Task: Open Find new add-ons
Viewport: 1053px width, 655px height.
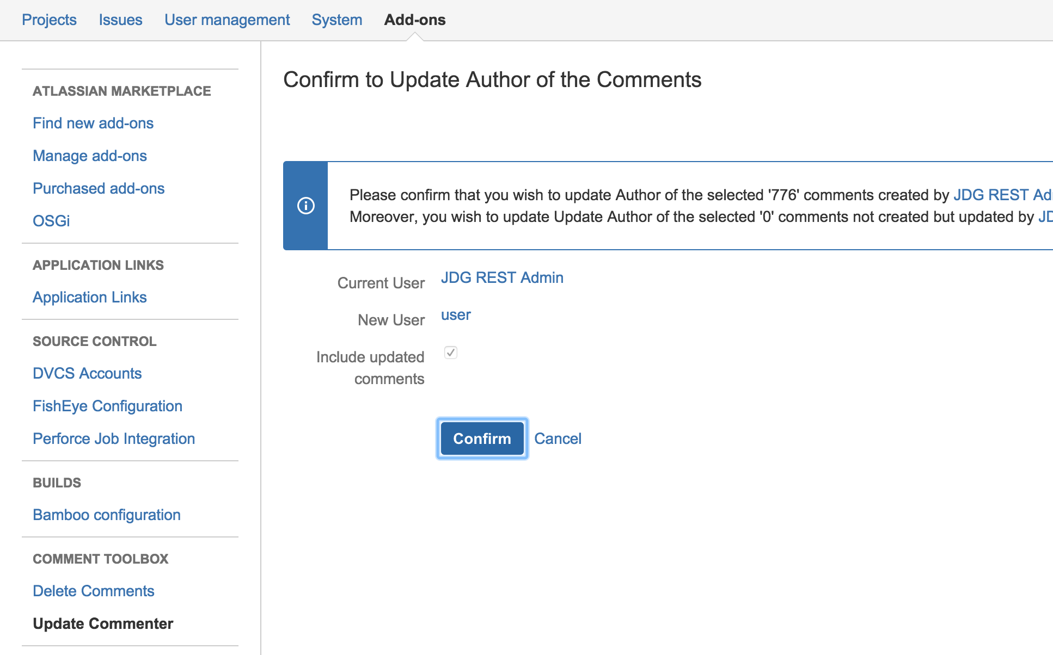Action: (93, 123)
